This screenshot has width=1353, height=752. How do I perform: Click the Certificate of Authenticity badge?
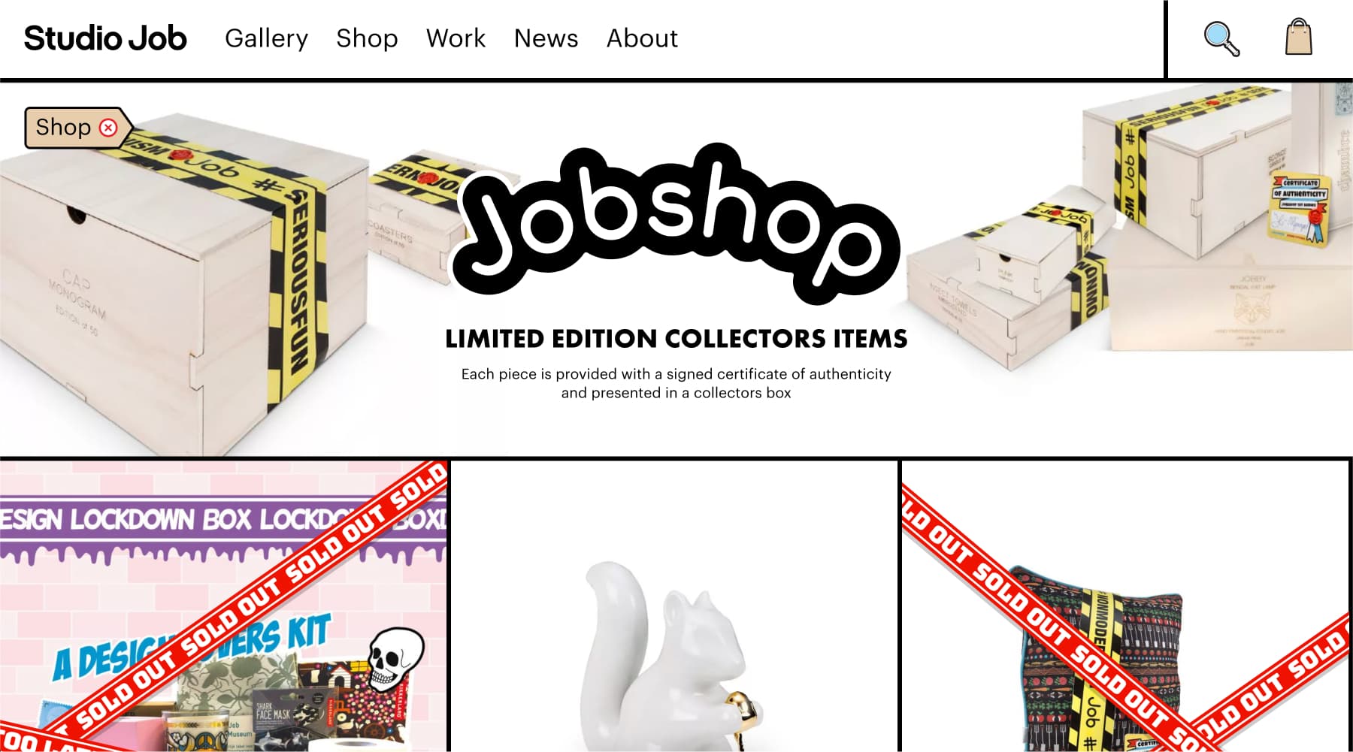tap(1298, 210)
